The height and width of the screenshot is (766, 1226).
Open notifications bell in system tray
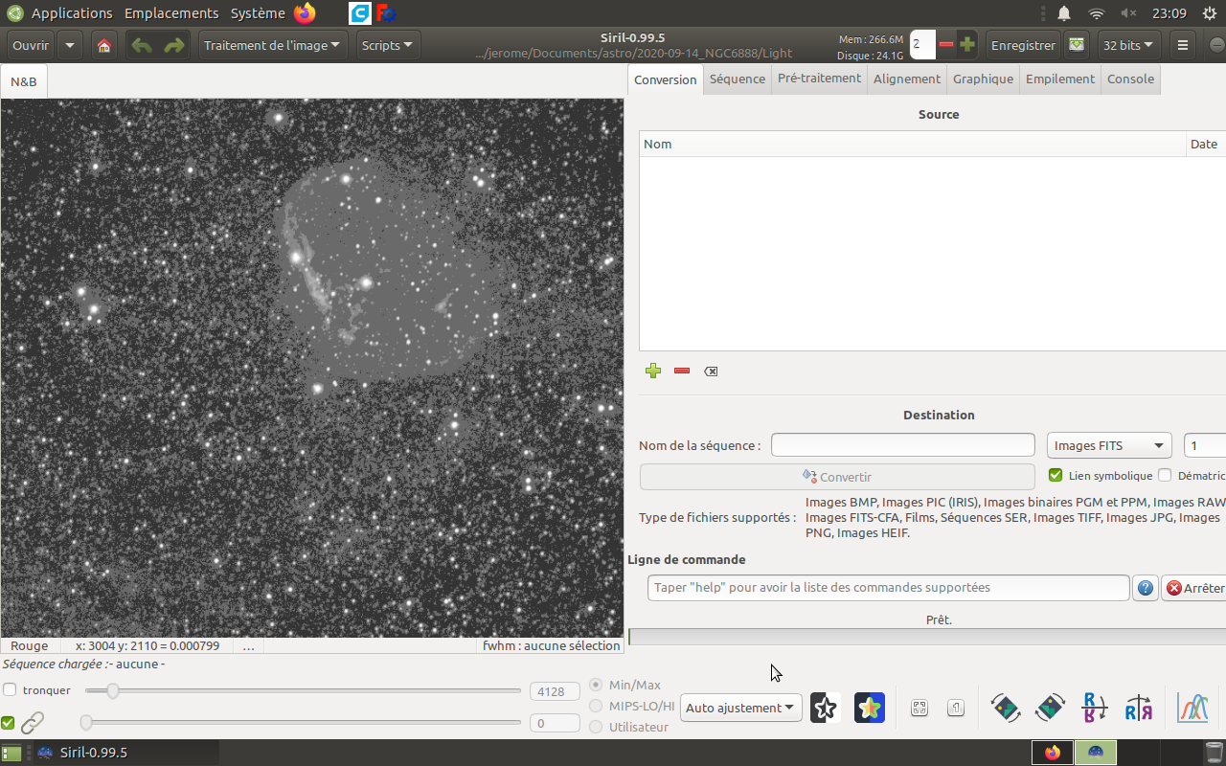tap(1064, 13)
